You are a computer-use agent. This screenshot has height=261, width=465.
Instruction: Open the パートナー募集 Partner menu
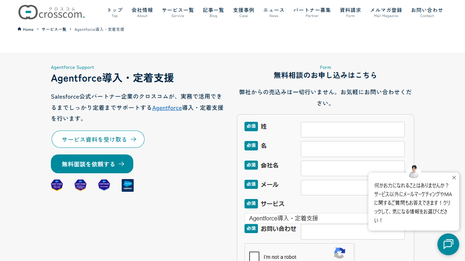point(312,12)
